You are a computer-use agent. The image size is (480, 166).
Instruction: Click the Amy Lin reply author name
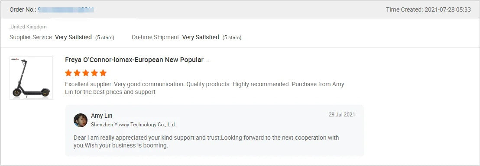102,116
